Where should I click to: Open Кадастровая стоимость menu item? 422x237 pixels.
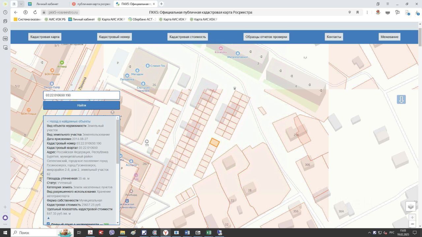pos(188,37)
